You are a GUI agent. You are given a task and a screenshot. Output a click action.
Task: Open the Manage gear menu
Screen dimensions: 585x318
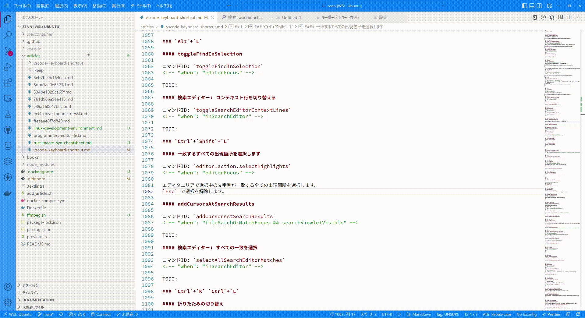8,302
